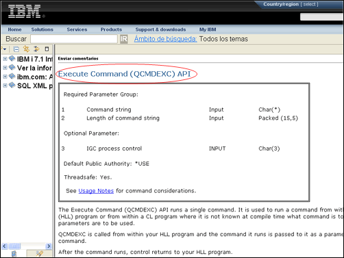
Task: Click the right arrow of navigation scrollbar
Action: point(49,246)
